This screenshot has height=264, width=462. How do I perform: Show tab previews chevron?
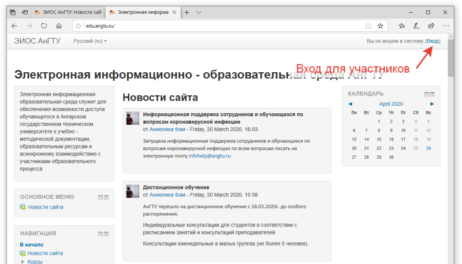click(x=199, y=12)
